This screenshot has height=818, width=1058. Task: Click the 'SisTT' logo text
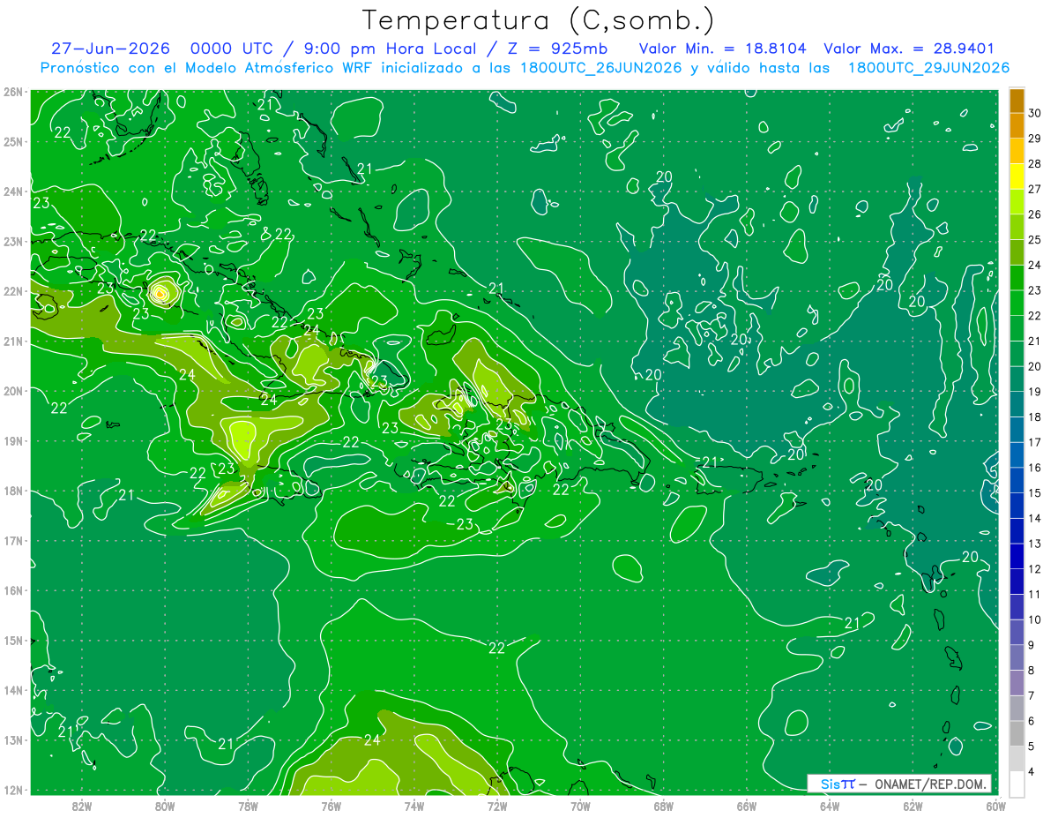click(838, 784)
